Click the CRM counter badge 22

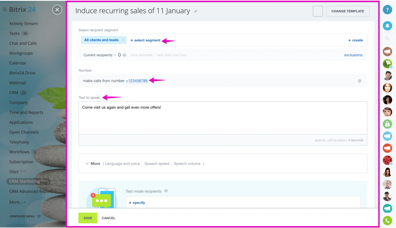pos(24,93)
